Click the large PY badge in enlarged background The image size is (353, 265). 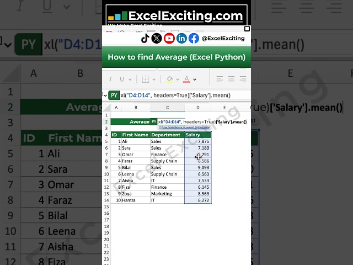[x=28, y=44]
